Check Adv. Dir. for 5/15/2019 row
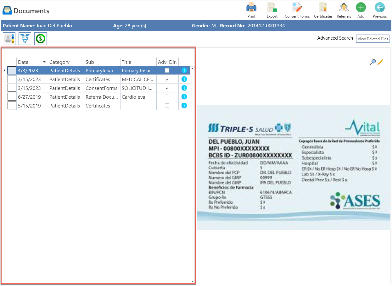This screenshot has height=286, width=392. [x=167, y=106]
